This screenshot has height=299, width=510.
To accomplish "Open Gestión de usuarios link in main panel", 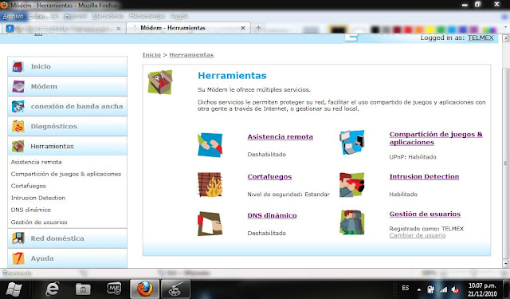I will tap(425, 214).
